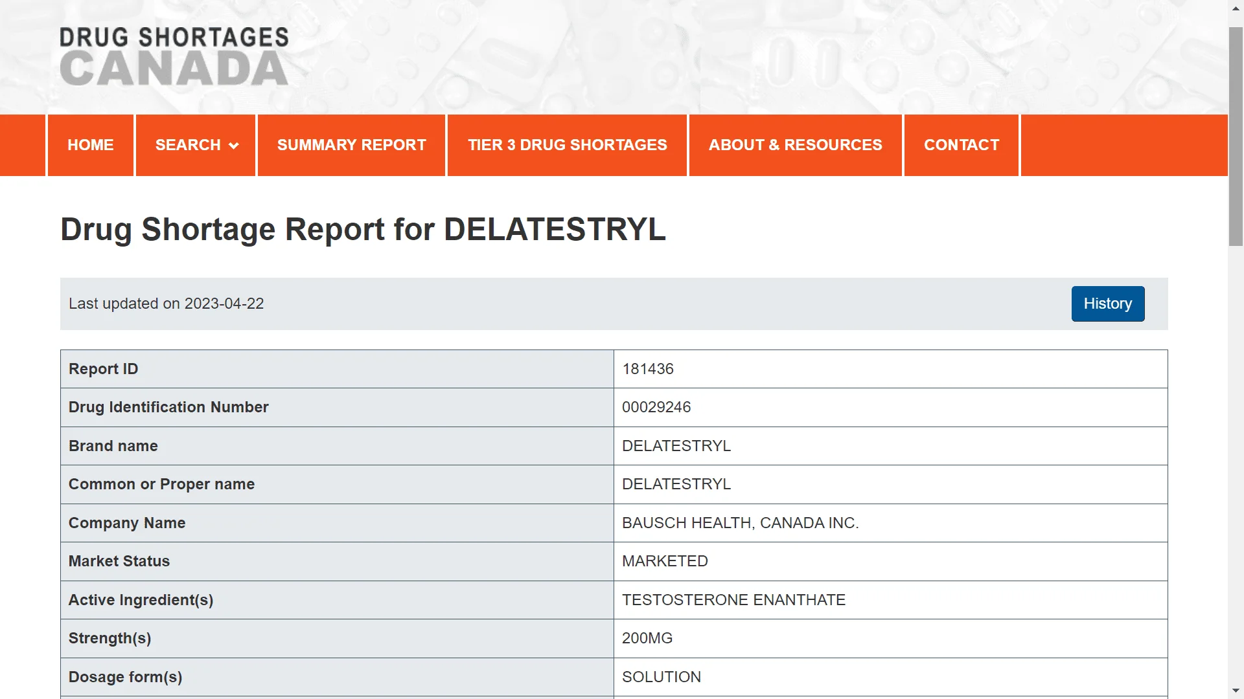Click the 200MG strength value
This screenshot has height=699, width=1244.
[647, 638]
